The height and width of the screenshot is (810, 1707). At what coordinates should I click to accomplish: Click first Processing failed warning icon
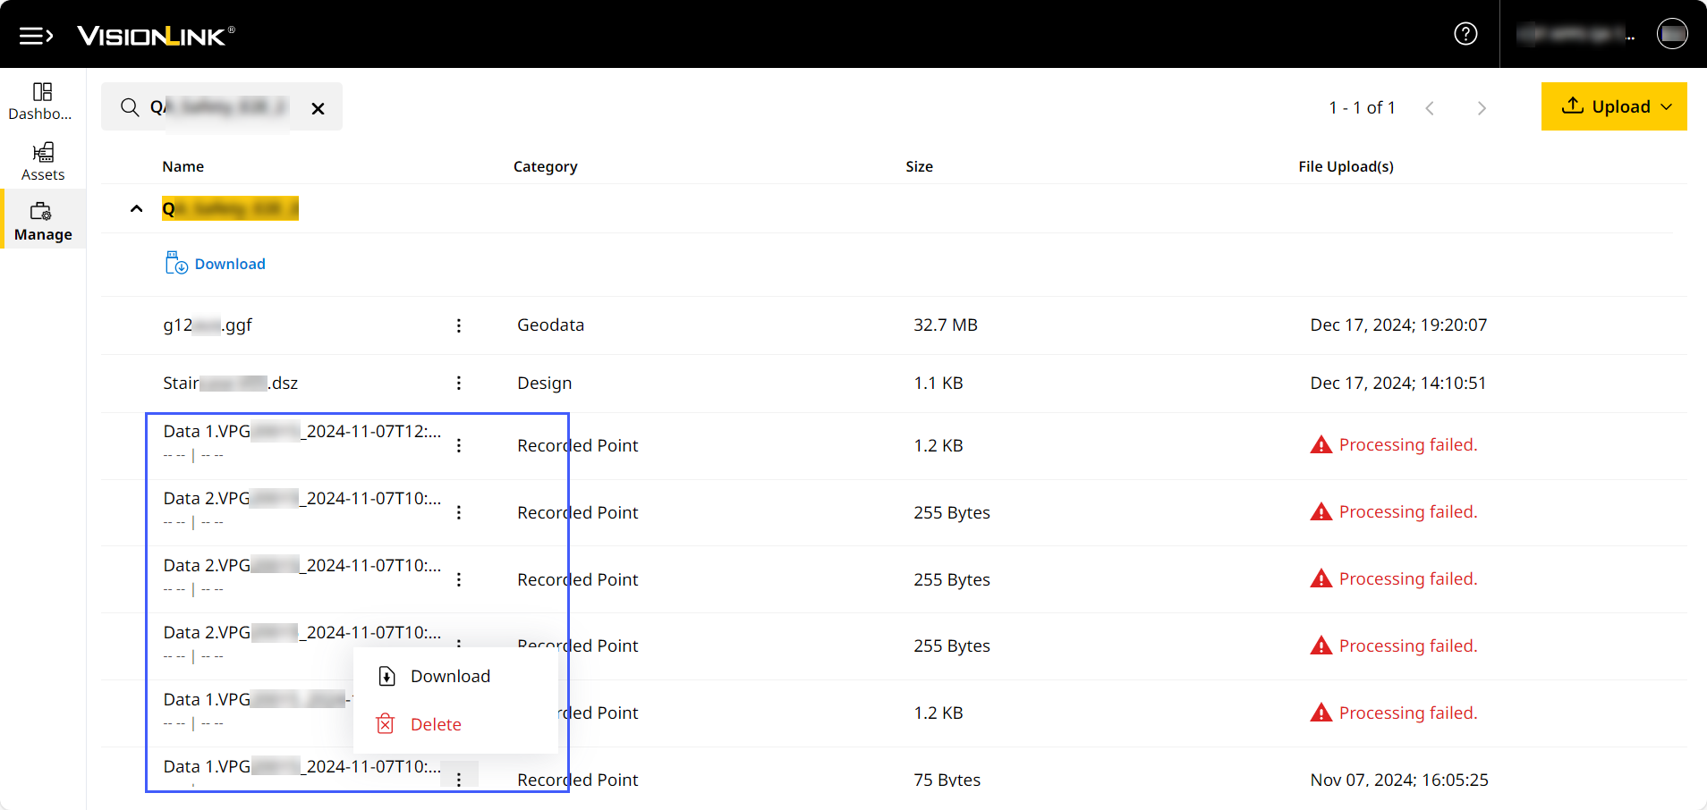[1321, 445]
